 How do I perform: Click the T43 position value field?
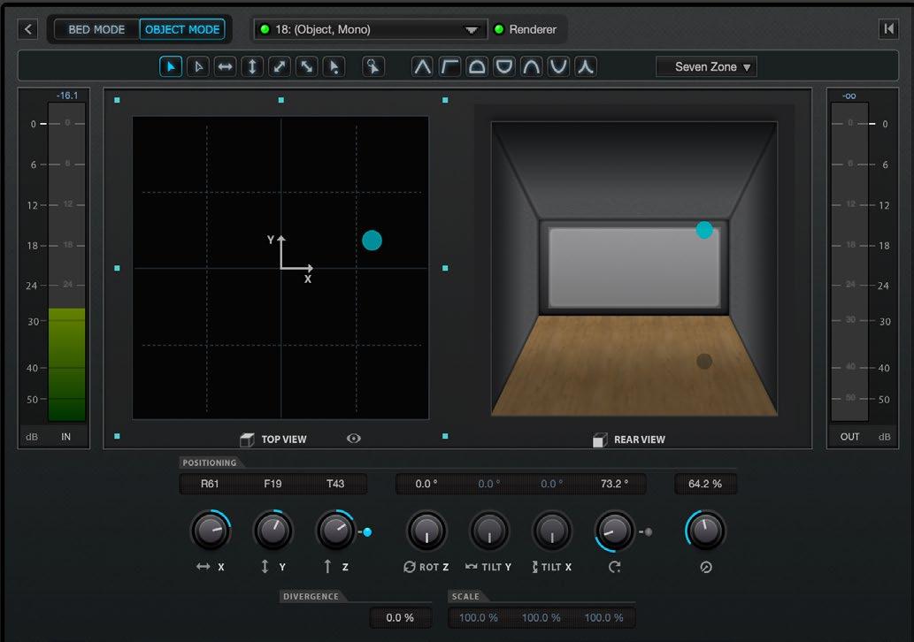click(x=335, y=484)
